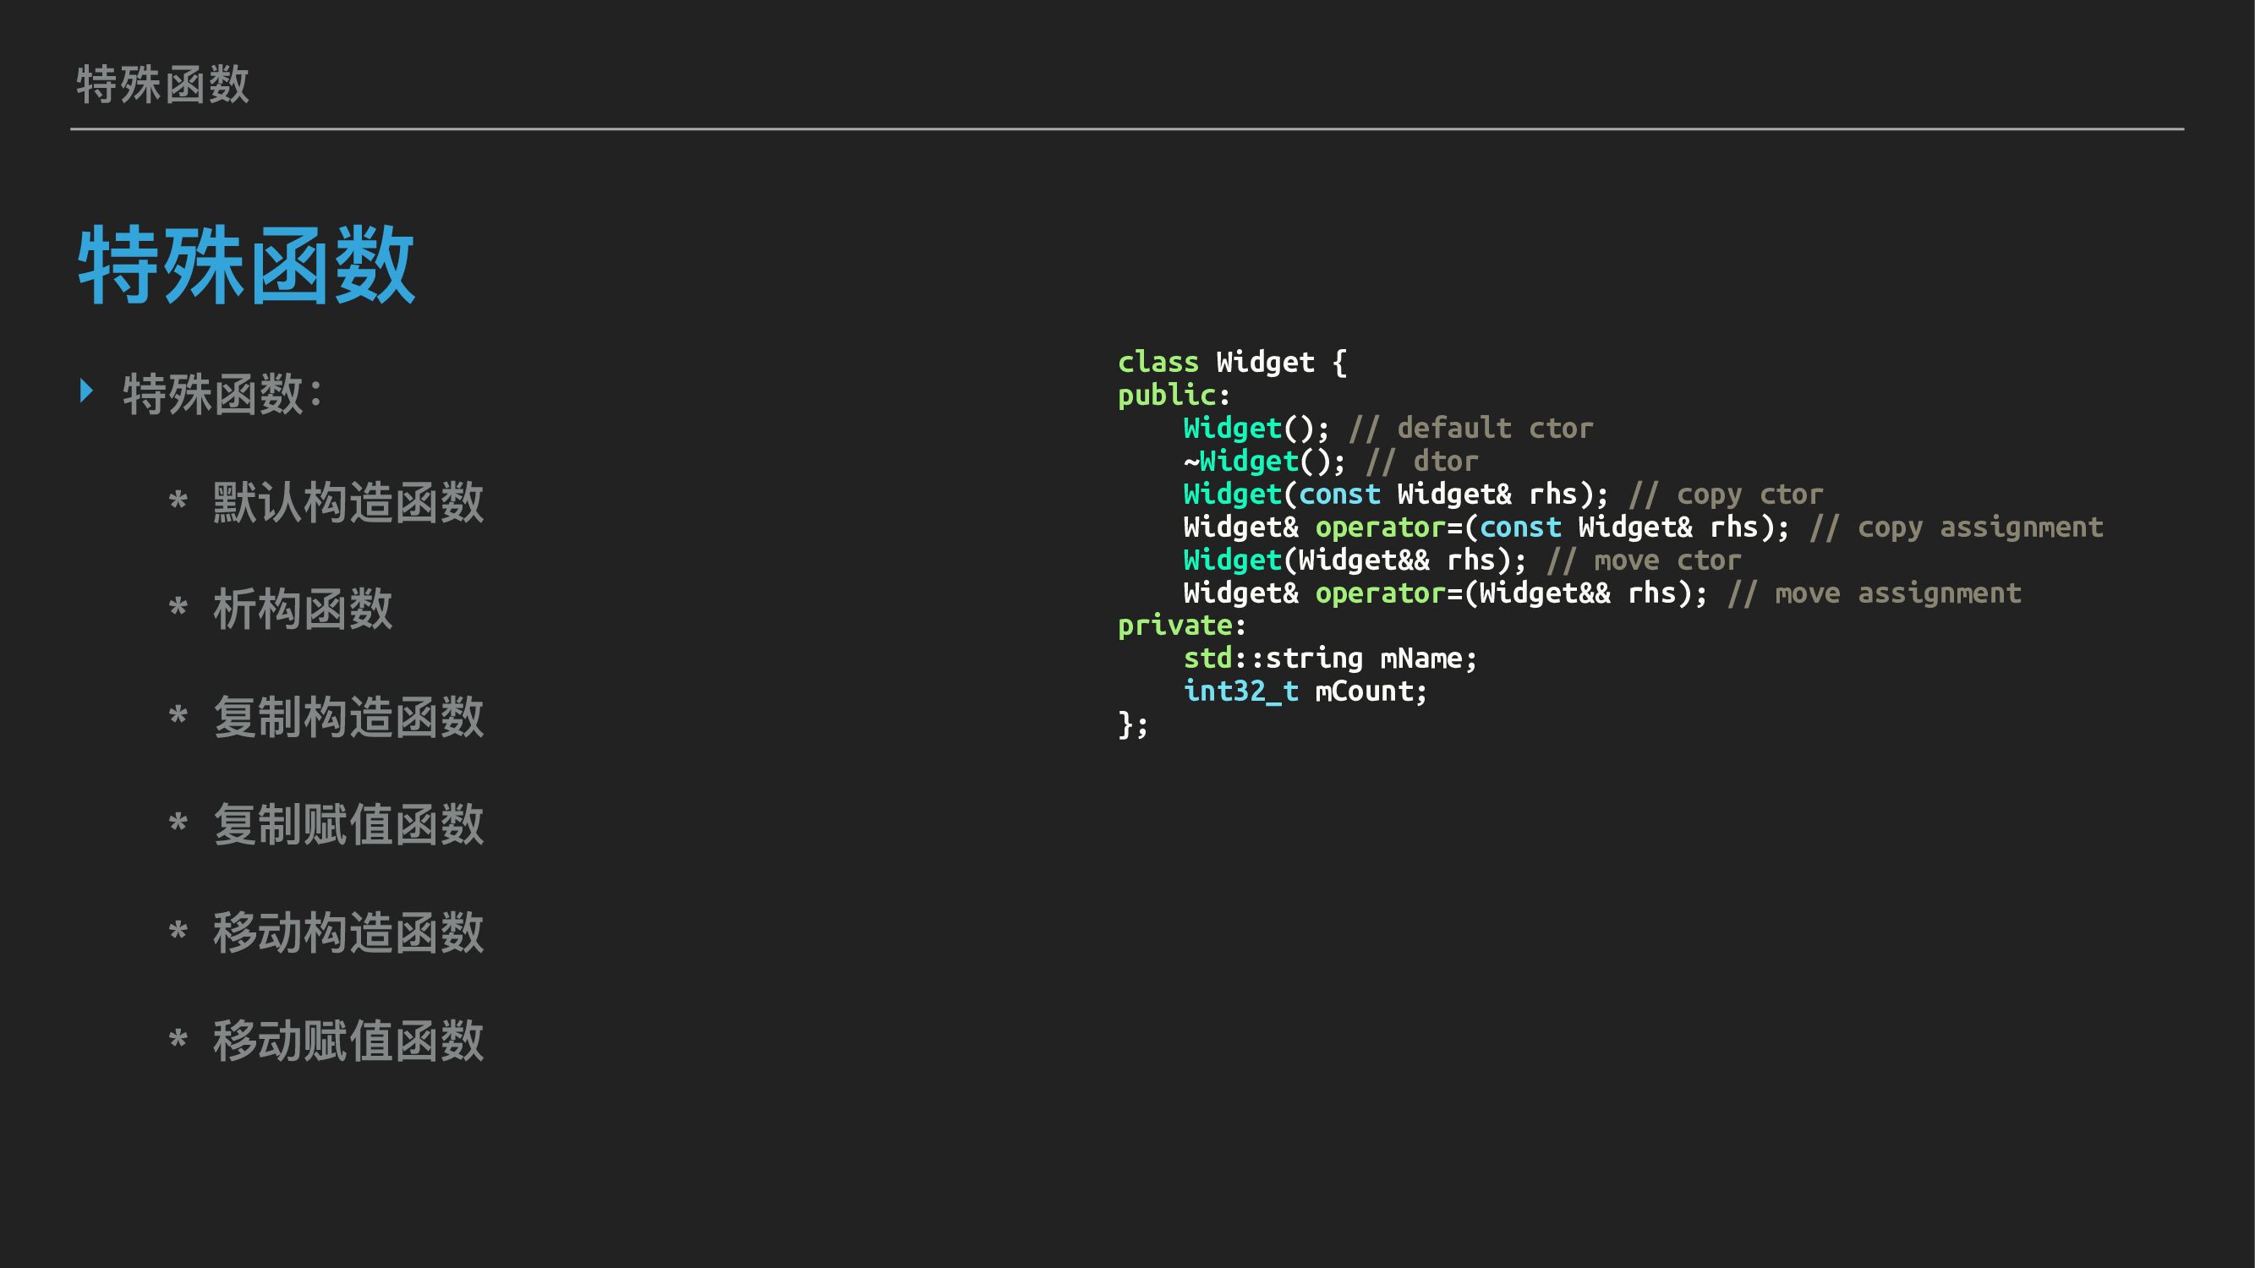The width and height of the screenshot is (2255, 1268).
Task: Click the std::string mName; member line
Action: [x=1331, y=658]
